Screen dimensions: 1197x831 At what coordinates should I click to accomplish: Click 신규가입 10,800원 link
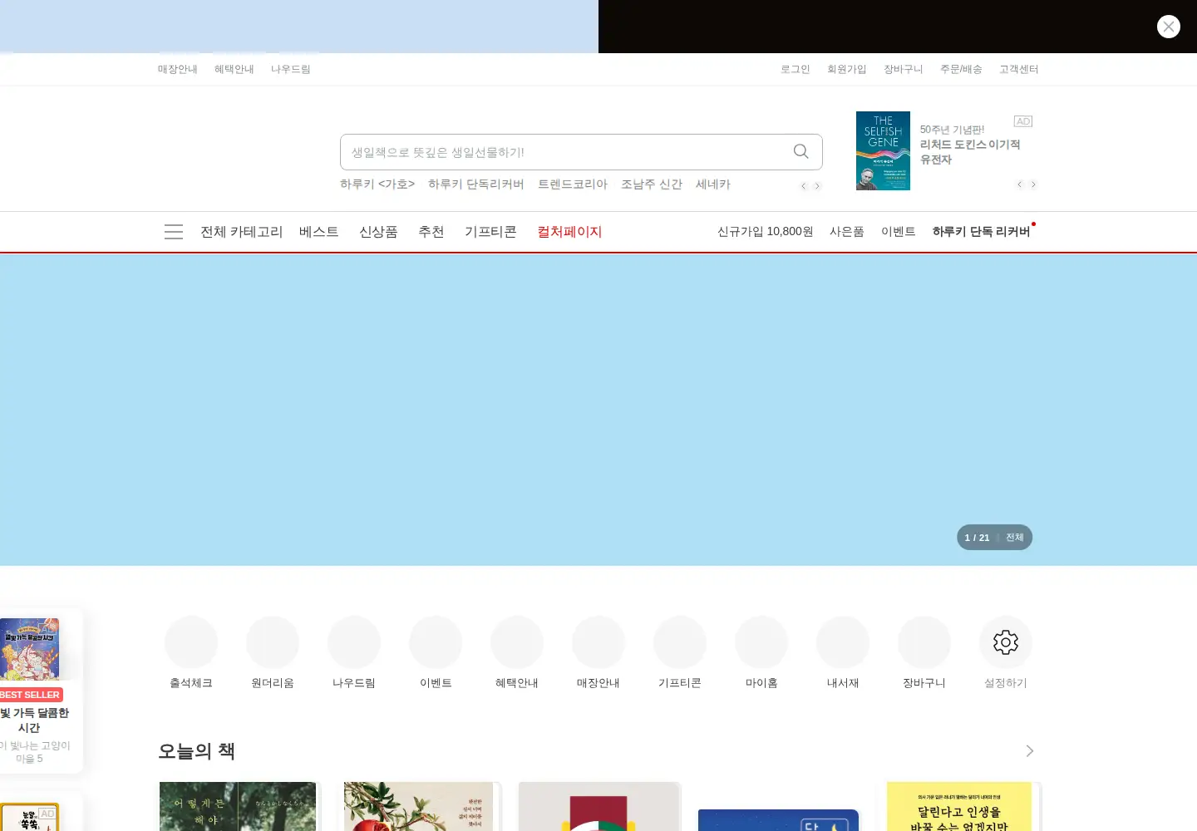click(x=766, y=232)
